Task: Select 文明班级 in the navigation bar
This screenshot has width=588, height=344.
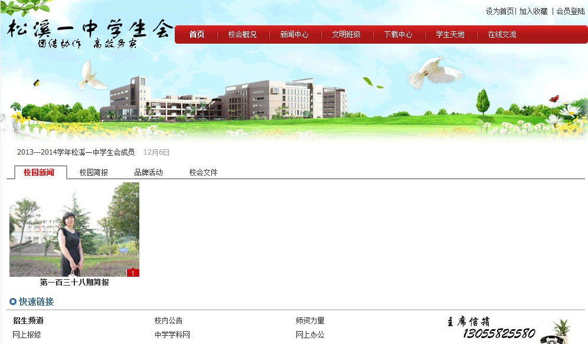Action: (x=346, y=35)
